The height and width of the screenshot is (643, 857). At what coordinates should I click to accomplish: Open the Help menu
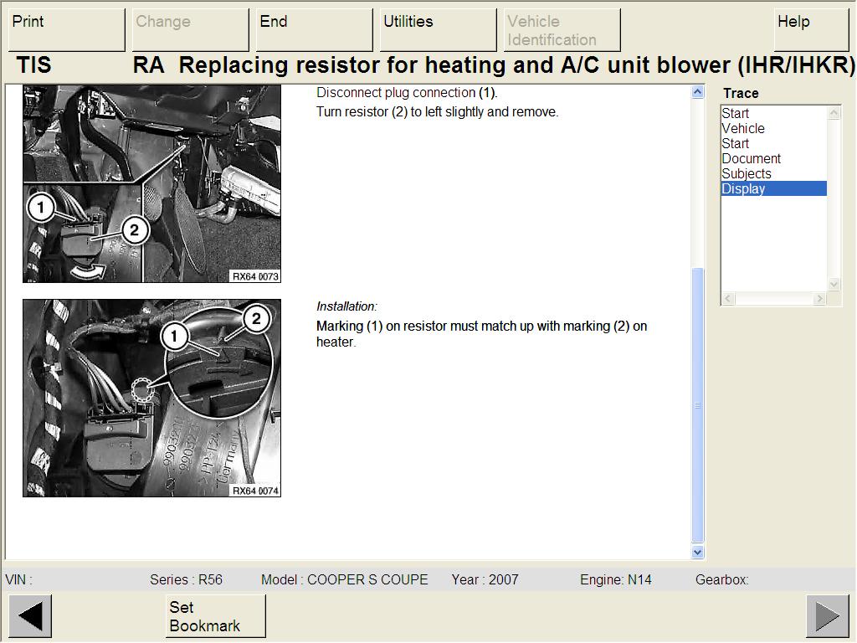(811, 30)
